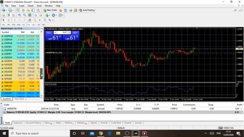Switch to H1 timeframe

24,25
